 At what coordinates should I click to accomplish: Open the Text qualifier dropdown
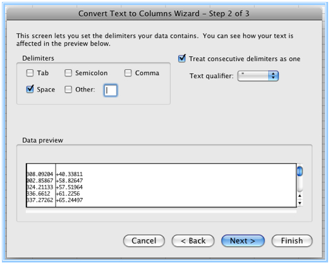tap(258, 76)
